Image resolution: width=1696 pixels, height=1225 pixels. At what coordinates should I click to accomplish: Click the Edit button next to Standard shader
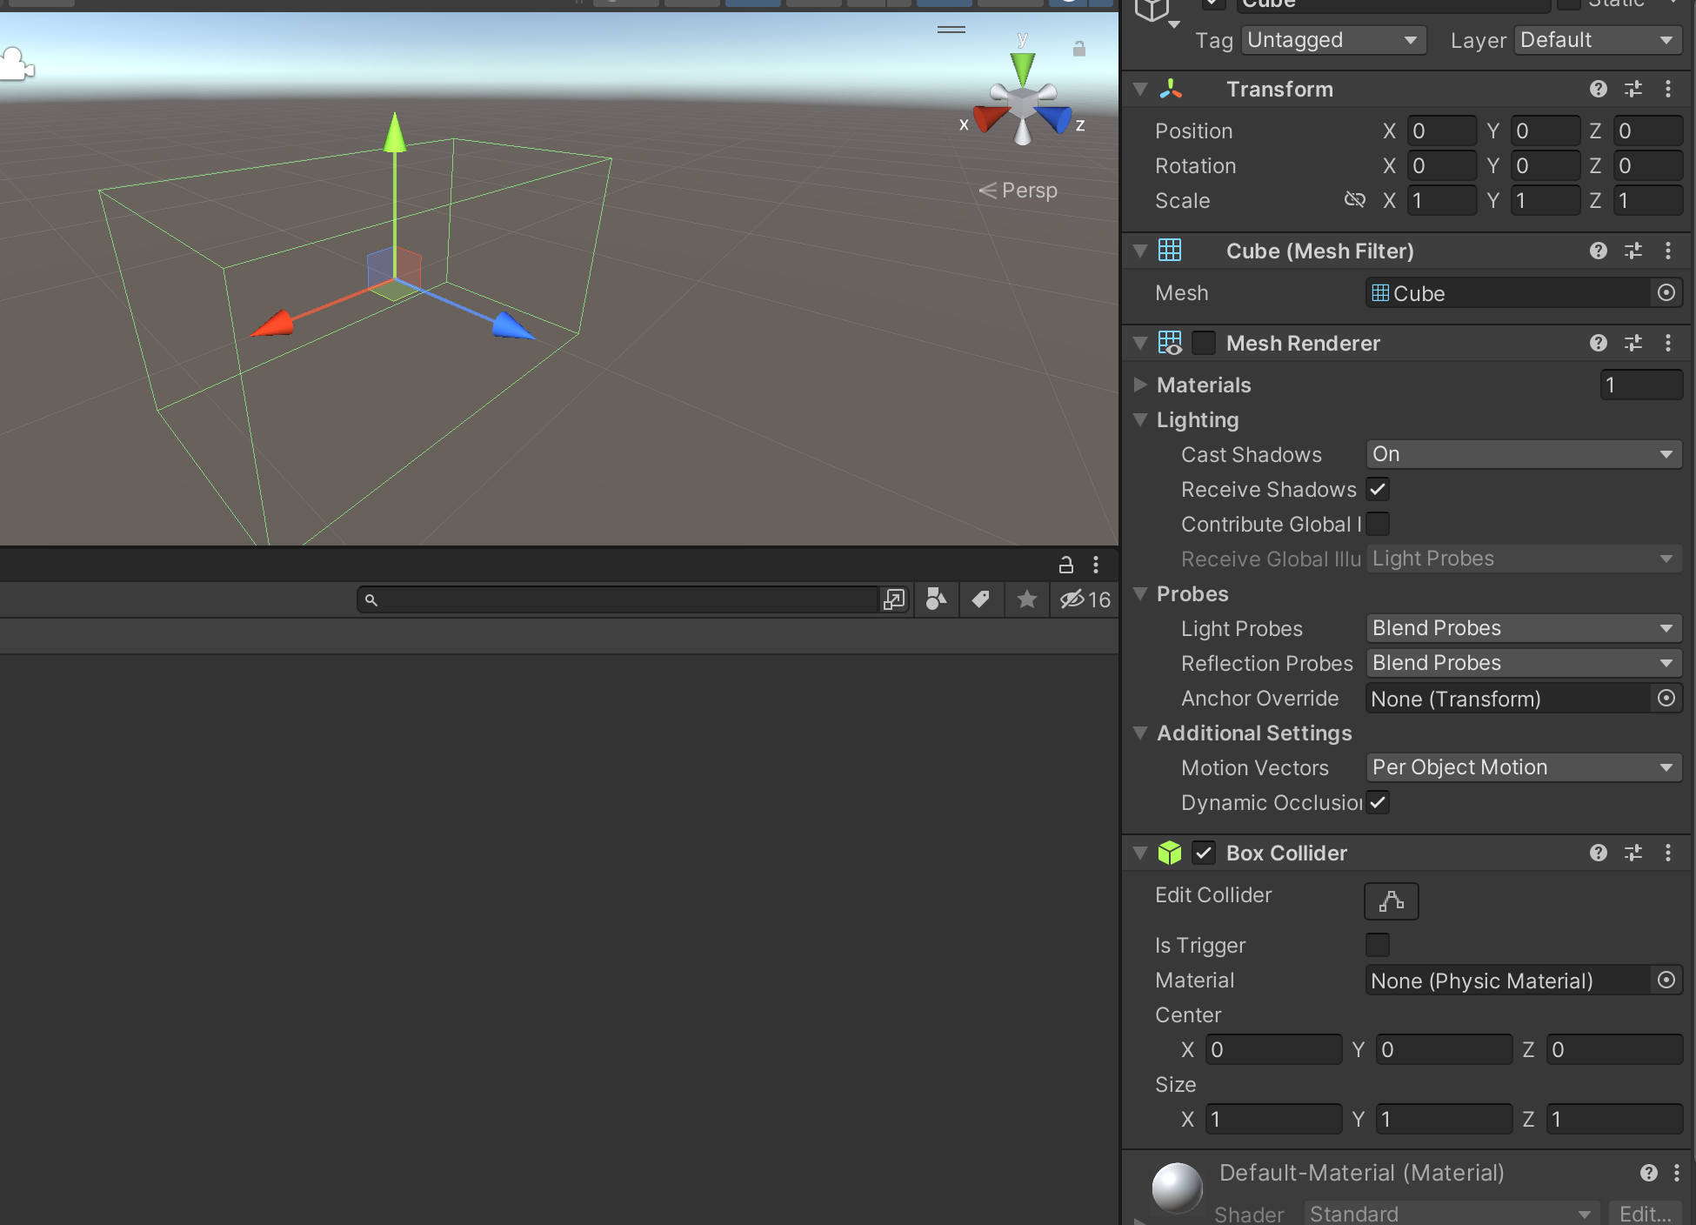(x=1644, y=1213)
